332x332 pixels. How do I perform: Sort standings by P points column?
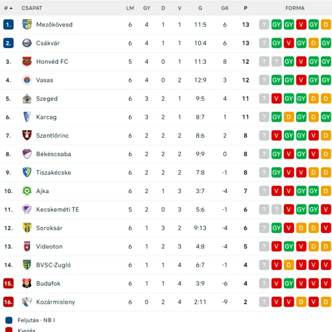tap(245, 8)
